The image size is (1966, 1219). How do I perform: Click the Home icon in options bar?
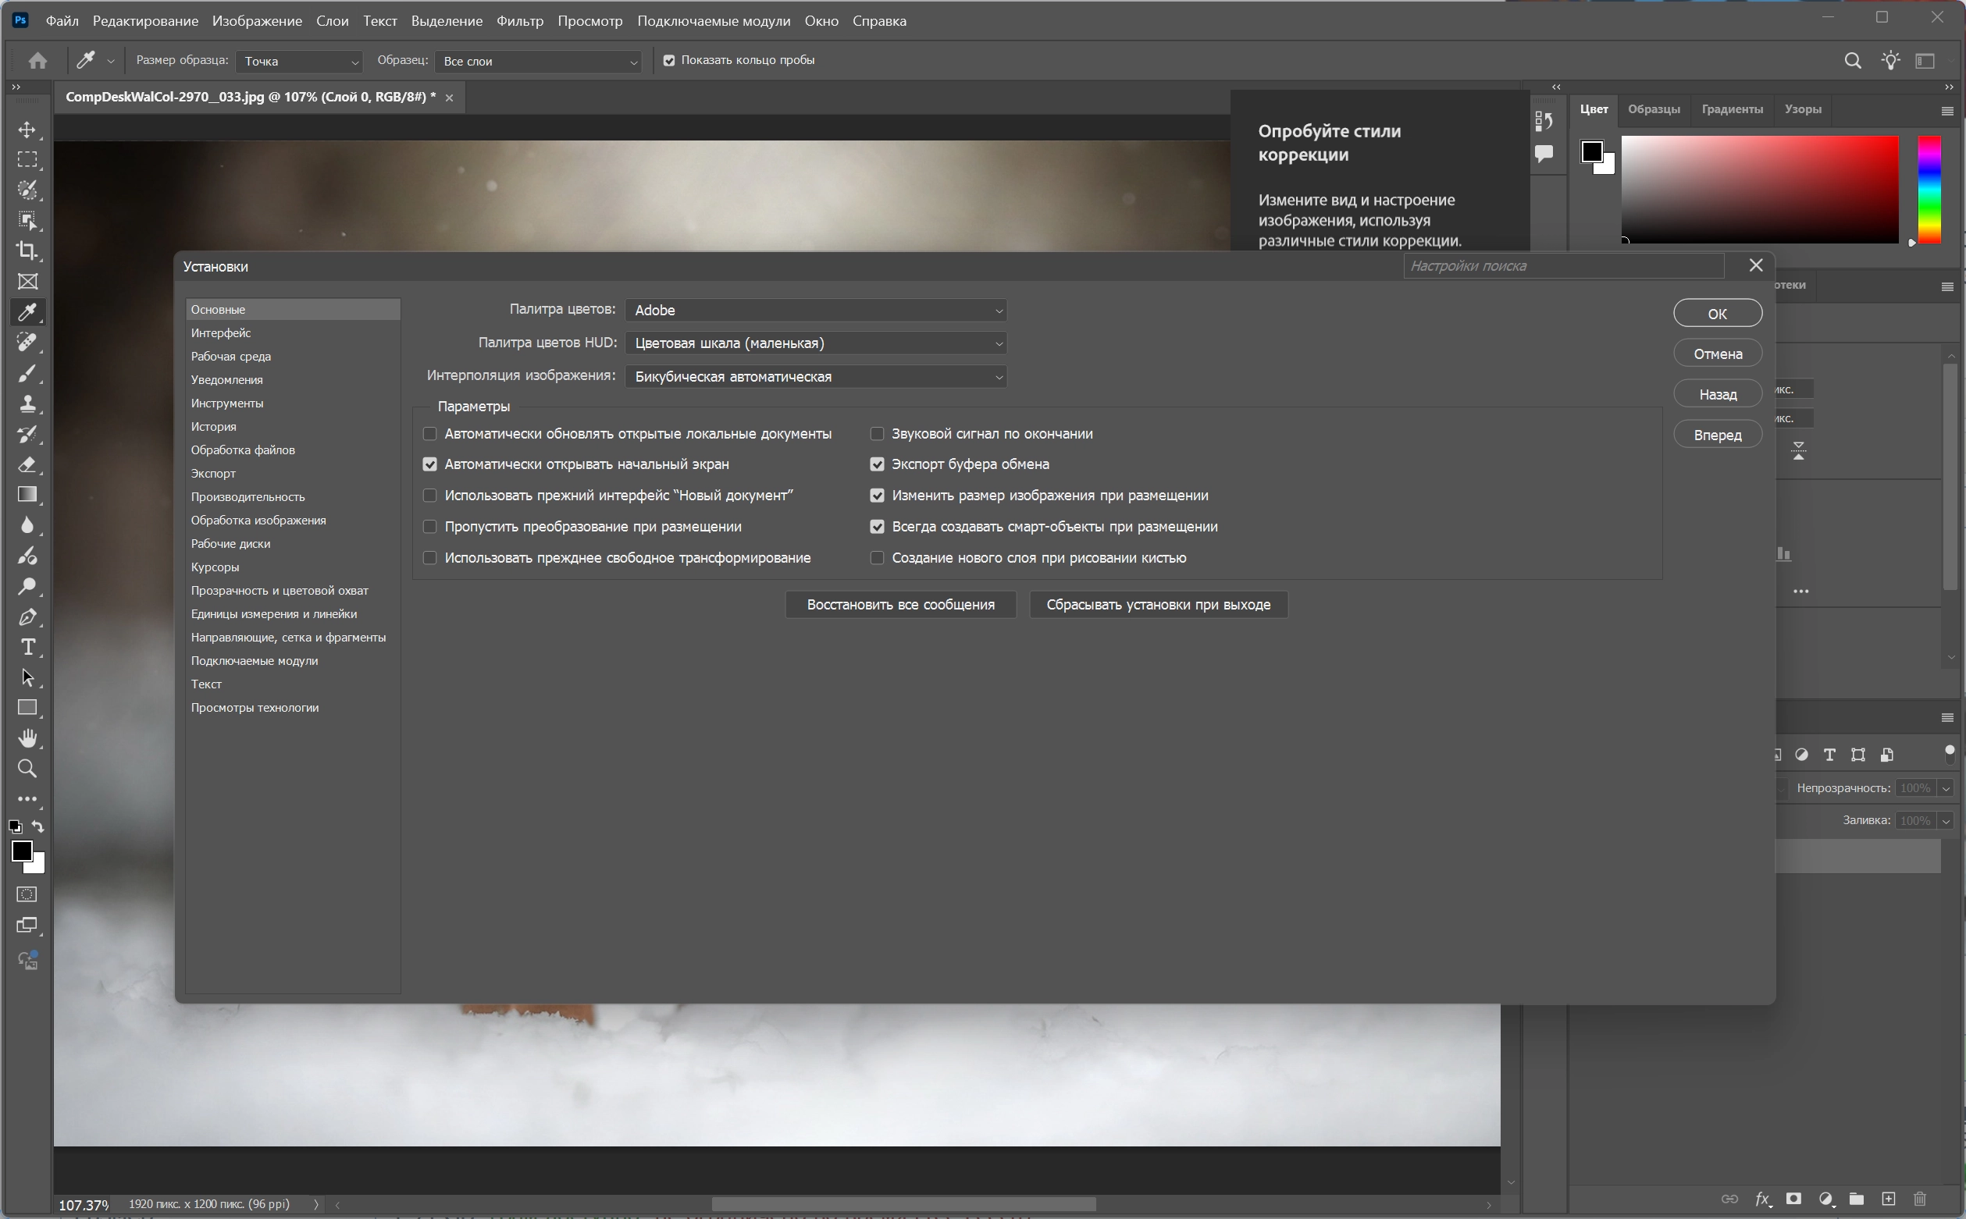37,60
